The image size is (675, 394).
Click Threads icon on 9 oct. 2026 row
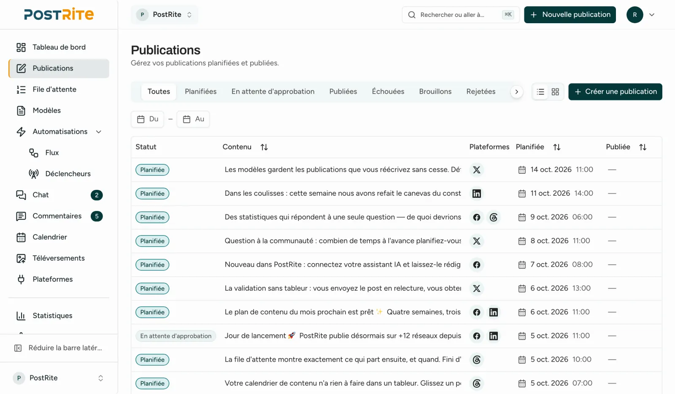pos(494,217)
